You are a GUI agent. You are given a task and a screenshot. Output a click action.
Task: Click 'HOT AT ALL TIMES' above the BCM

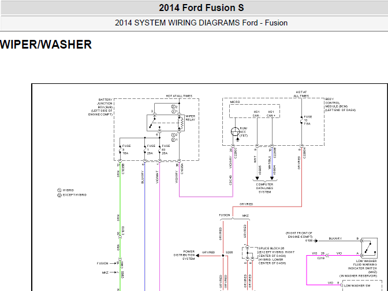301,94
